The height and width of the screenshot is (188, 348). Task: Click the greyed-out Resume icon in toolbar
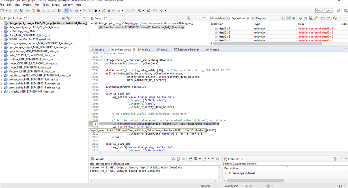[28, 10]
